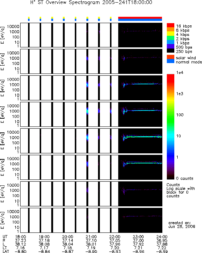Click the UT value '23:00'
The height and width of the screenshot is (253, 202).
138,237
